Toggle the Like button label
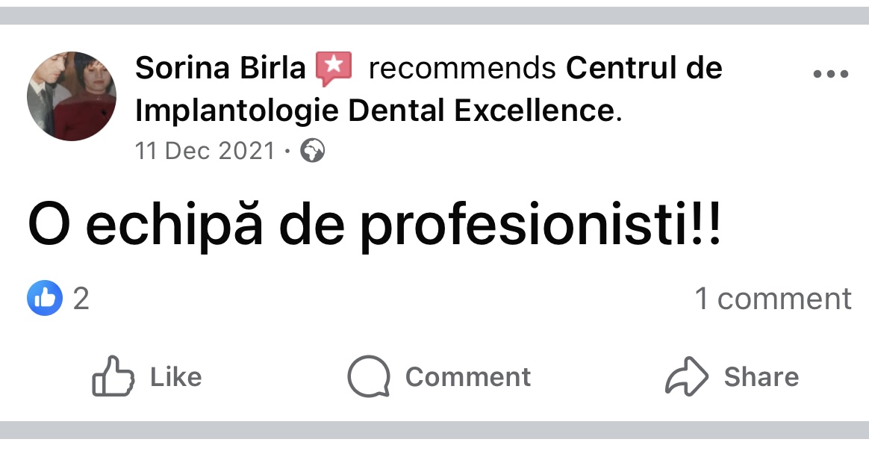Screen dimensions: 869x454 175,377
